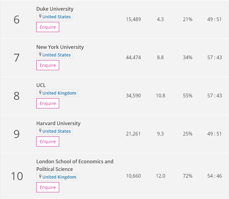Viewport: 229px width, 199px height.
Task: Open the New York University name link
Action: coord(60,47)
